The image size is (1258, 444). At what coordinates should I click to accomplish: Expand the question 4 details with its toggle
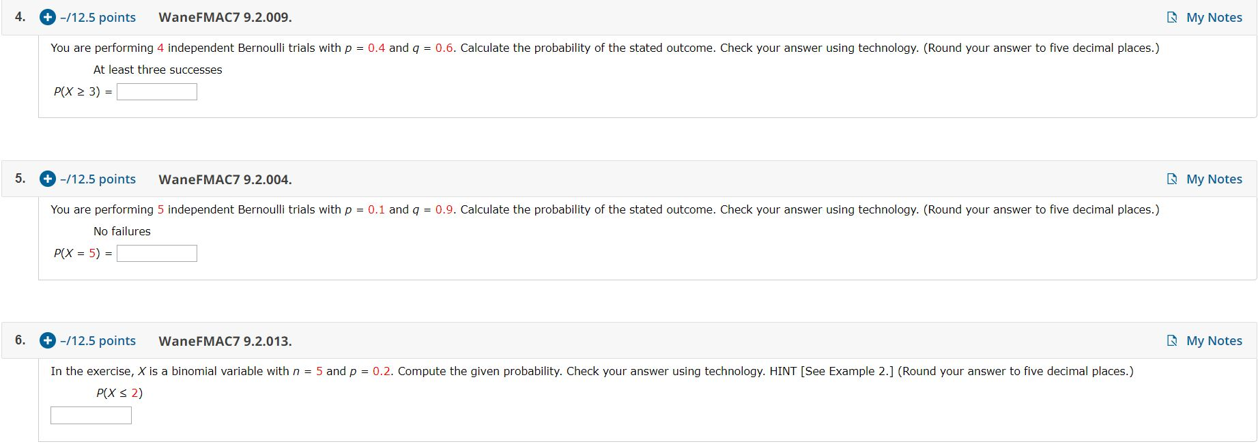(x=46, y=18)
